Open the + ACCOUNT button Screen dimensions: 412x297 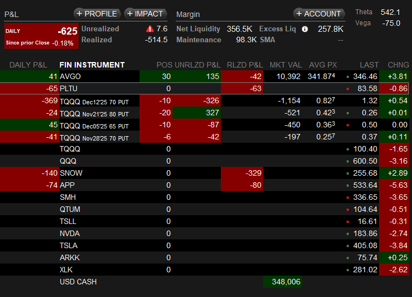tap(319, 14)
